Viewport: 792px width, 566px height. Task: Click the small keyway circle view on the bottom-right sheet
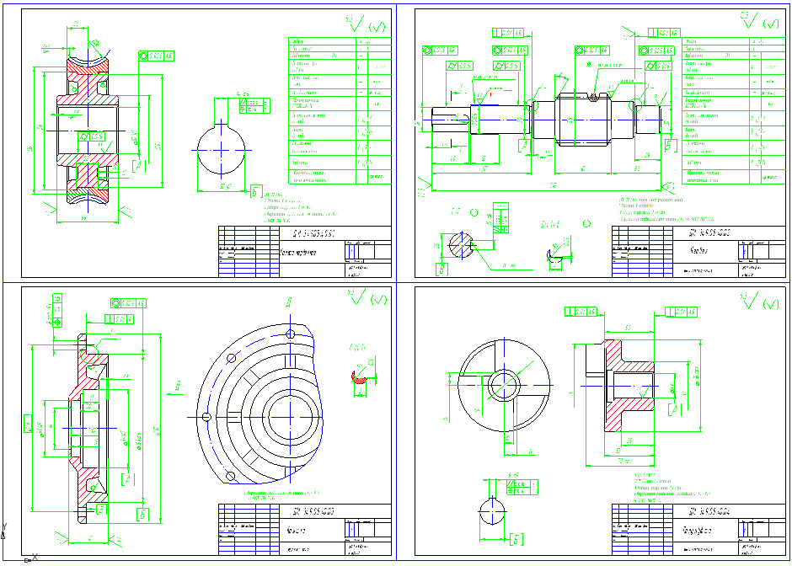tap(492, 511)
